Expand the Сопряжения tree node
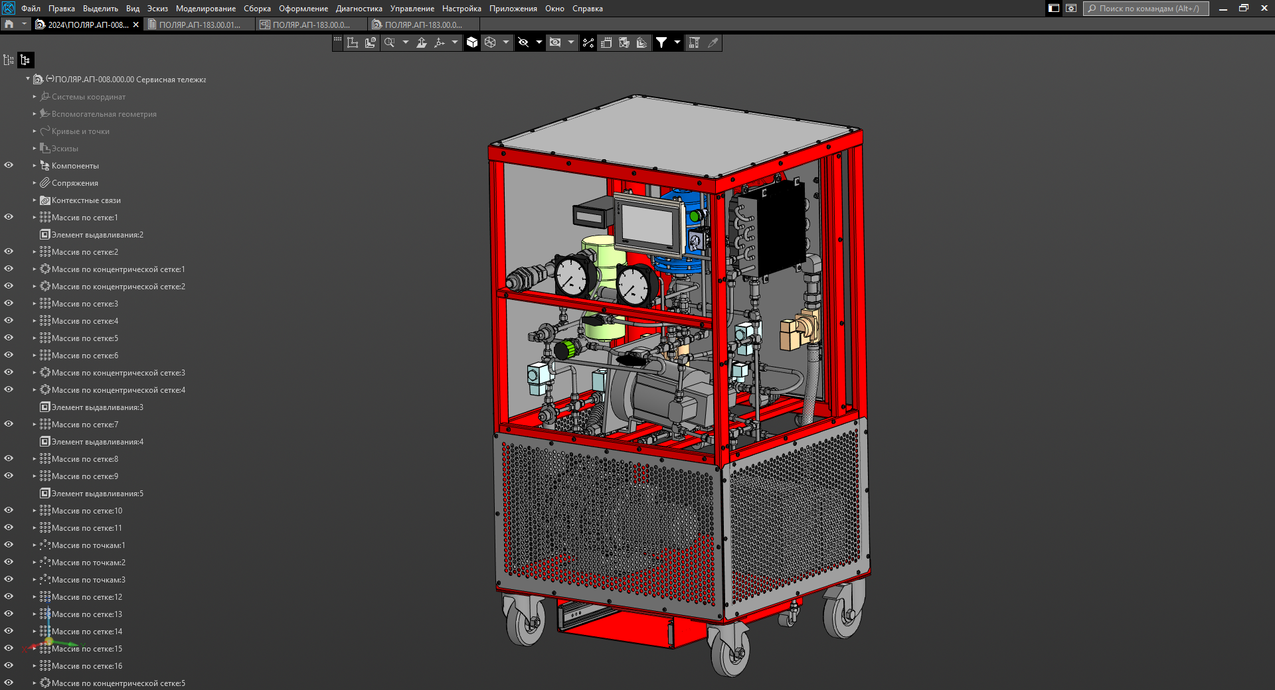The width and height of the screenshot is (1275, 690). [x=35, y=183]
